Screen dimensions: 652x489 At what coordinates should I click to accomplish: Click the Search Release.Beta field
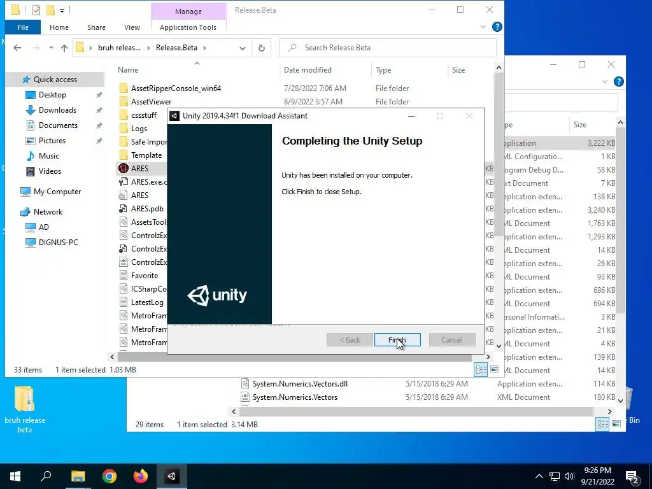388,48
